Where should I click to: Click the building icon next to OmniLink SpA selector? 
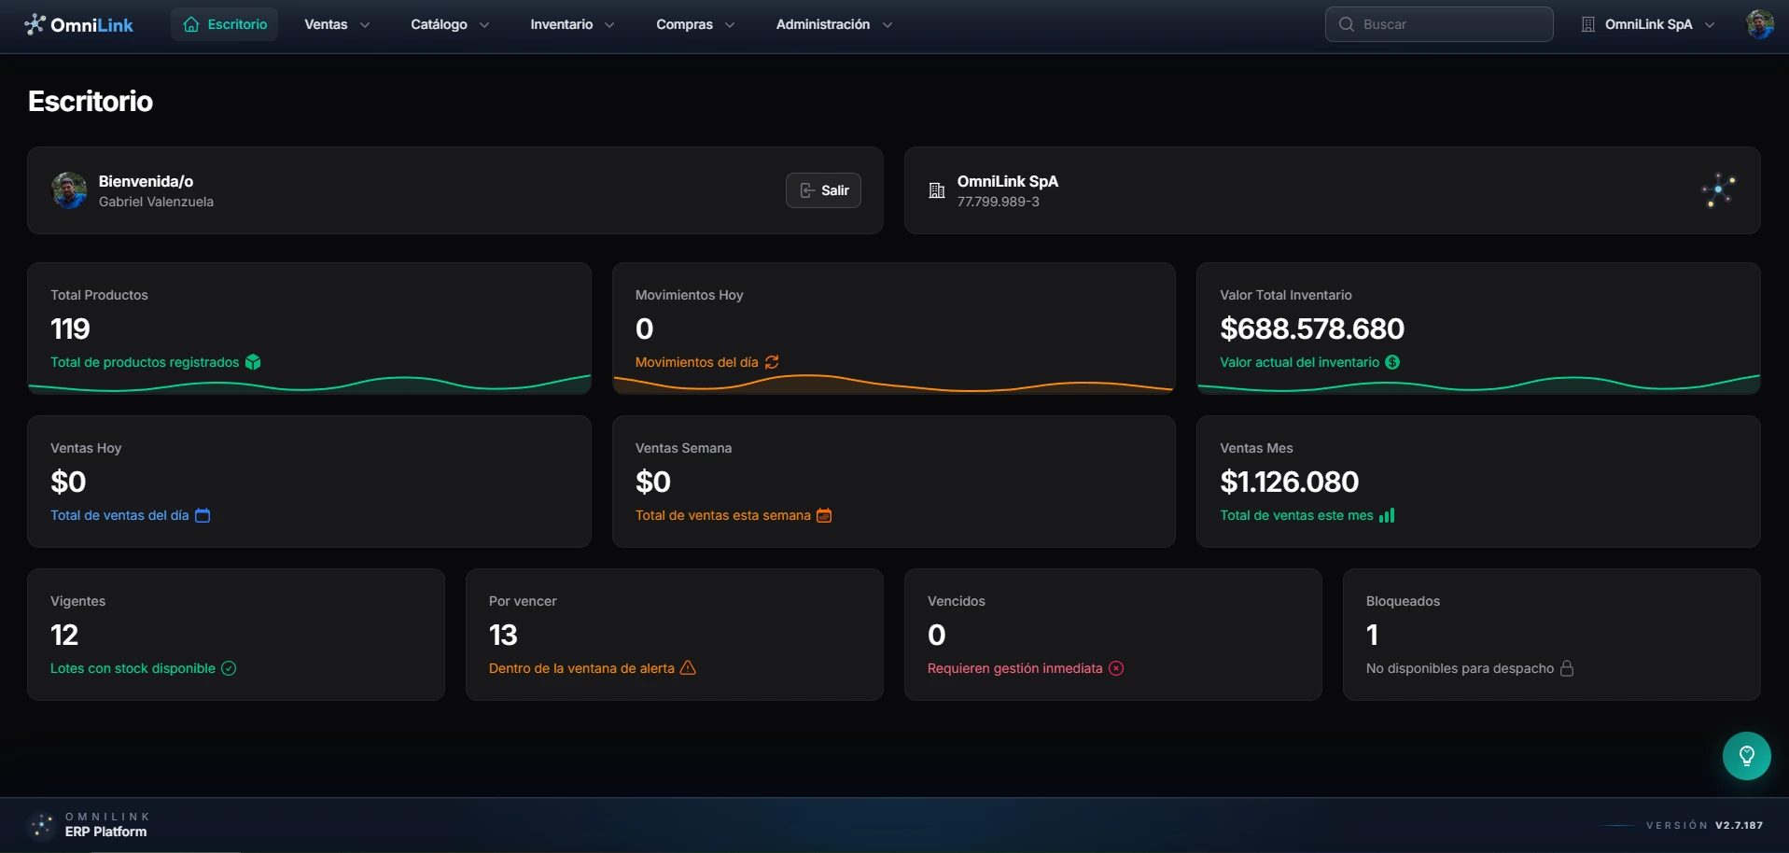(x=1588, y=24)
